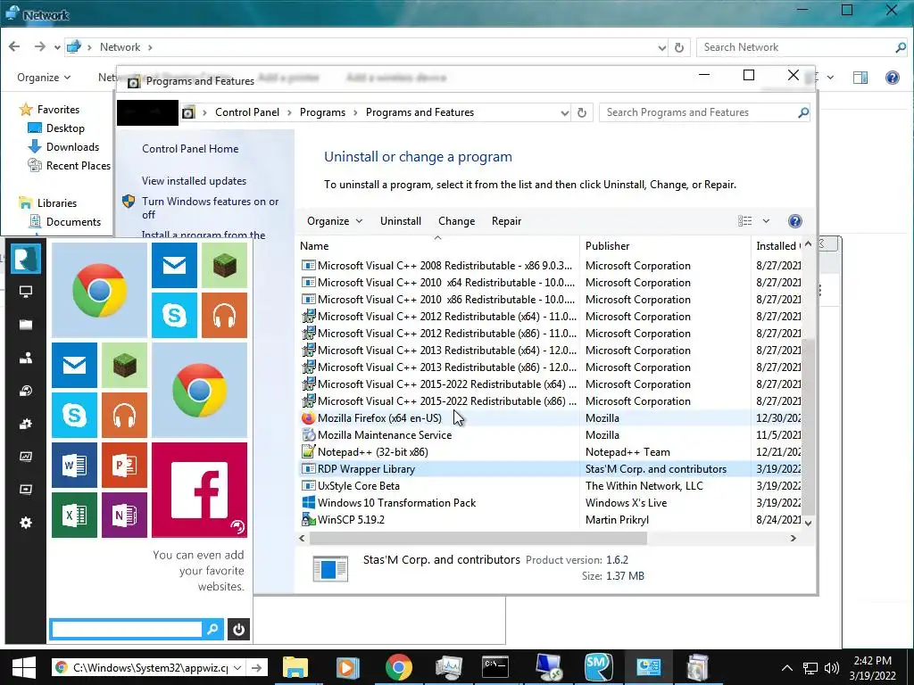Select the Notepad++ (32-bit x86) row
This screenshot has width=914, height=685.
(x=551, y=452)
